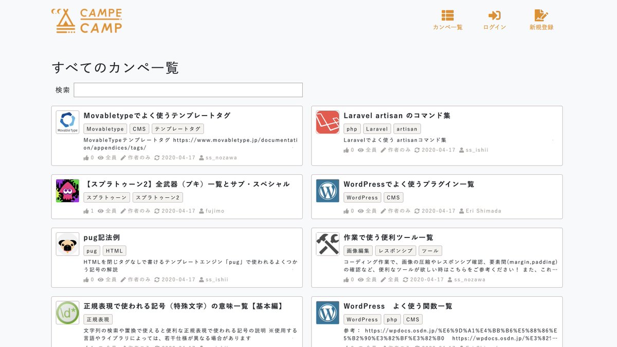617x347 pixels.
Task: Open the スプラトゥーン2 全武器 title
Action: [187, 184]
